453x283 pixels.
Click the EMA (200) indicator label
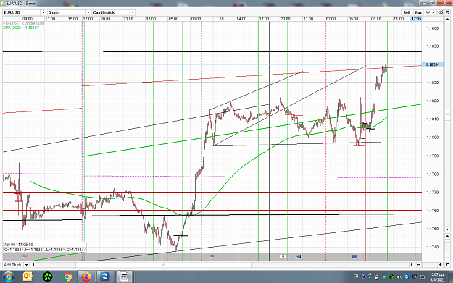[x=21, y=28]
